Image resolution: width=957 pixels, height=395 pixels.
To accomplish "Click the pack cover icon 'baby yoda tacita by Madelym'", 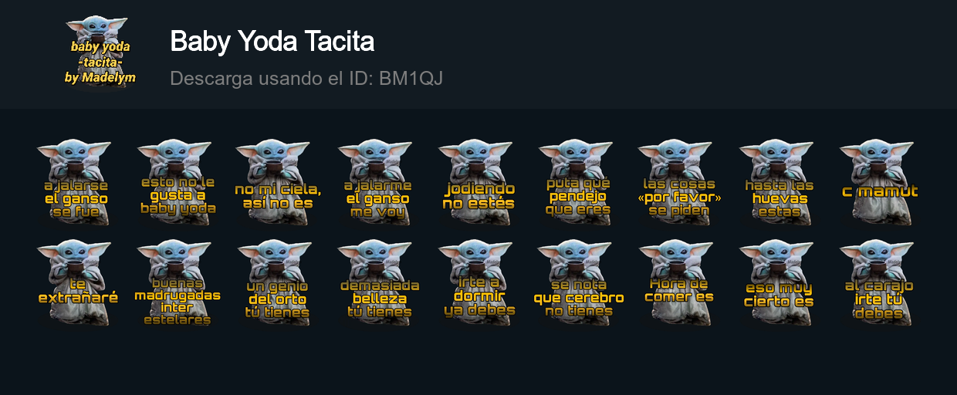I will pos(100,52).
